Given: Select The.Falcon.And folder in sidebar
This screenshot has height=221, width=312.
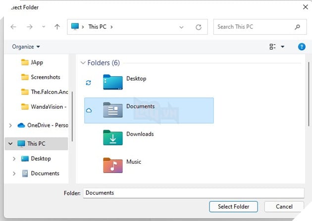Looking at the screenshot, I should (x=50, y=92).
